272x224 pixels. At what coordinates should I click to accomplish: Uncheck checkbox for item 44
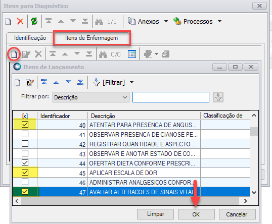[25, 163]
